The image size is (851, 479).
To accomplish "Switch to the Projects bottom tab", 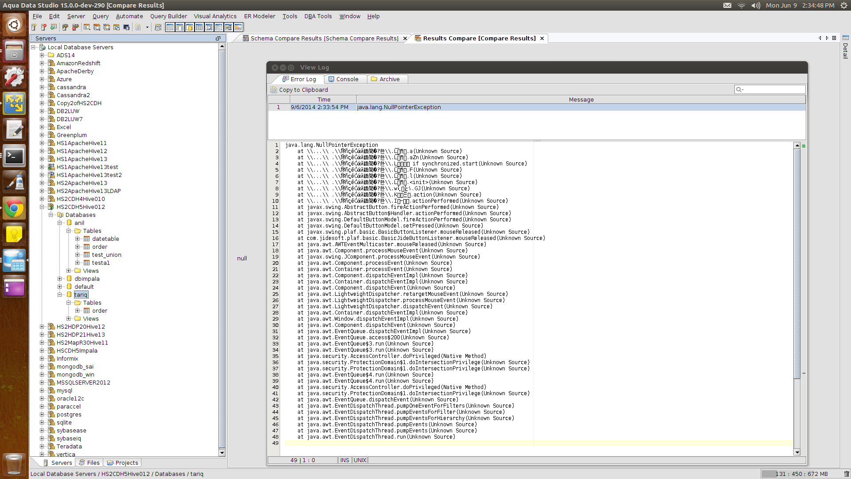I will point(122,463).
